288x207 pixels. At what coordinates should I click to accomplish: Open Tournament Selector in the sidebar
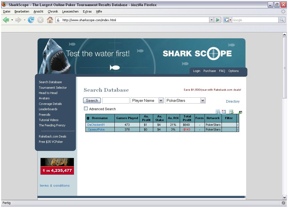pos(53,88)
